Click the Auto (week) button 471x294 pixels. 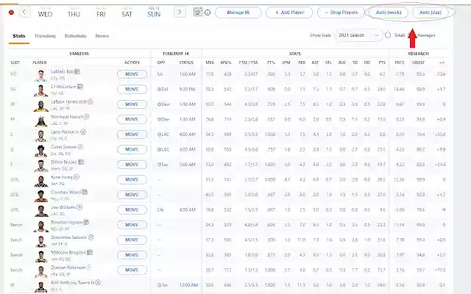pos(389,12)
